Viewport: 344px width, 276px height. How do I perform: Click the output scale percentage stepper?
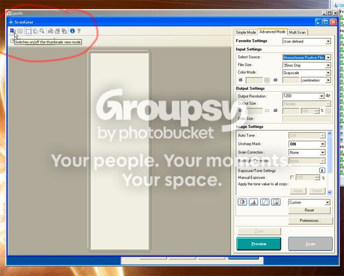[x=317, y=111]
